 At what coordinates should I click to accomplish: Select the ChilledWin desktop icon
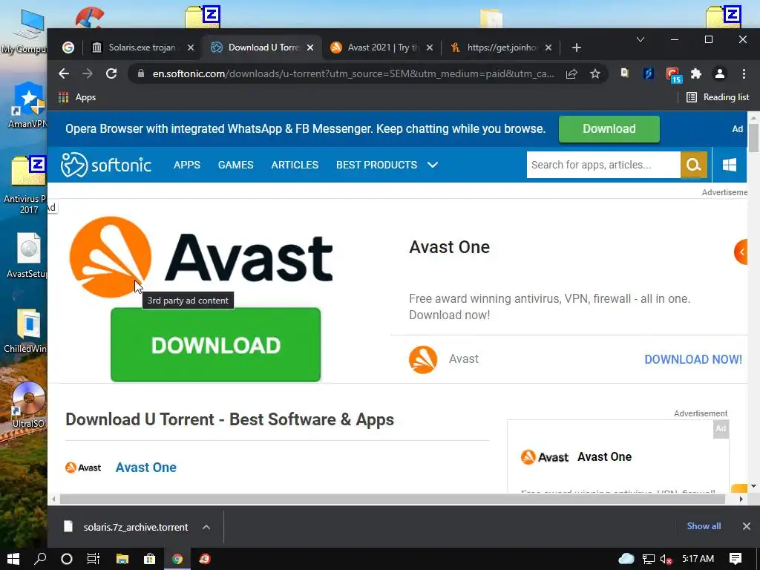[x=25, y=331]
